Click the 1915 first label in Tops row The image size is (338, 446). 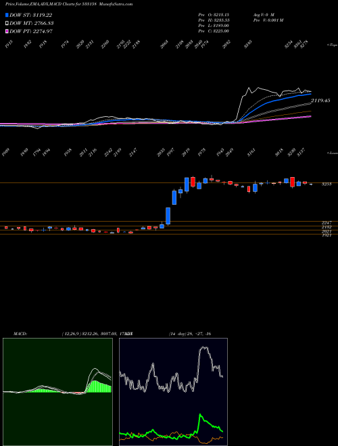9,45
